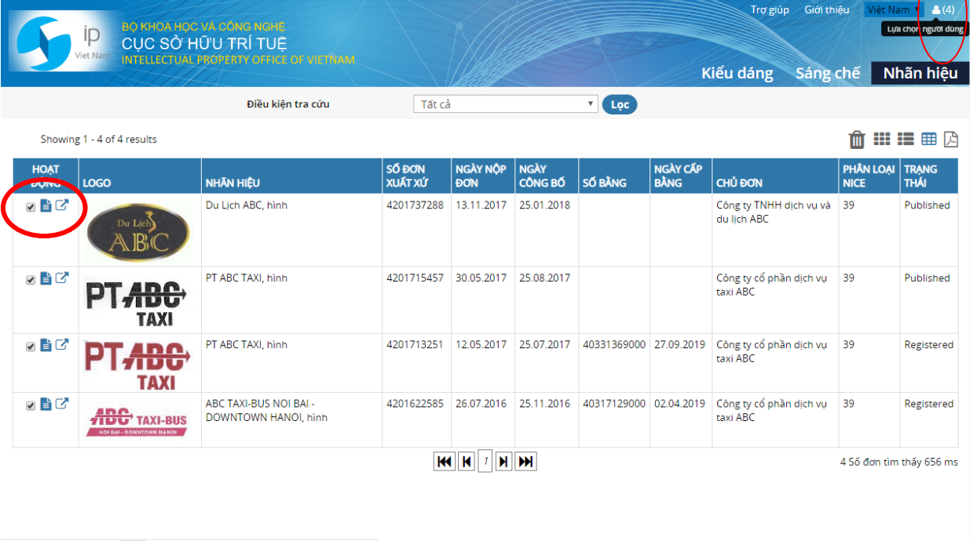Open the red PT ABC TAXI logo thumbnail
The width and height of the screenshot is (970, 541).
(137, 365)
